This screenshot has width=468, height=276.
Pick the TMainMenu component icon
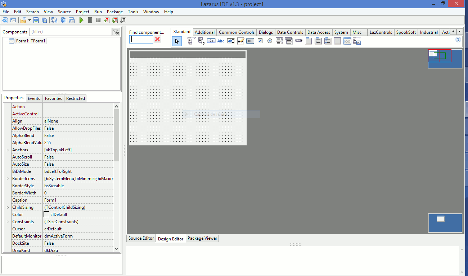click(192, 41)
